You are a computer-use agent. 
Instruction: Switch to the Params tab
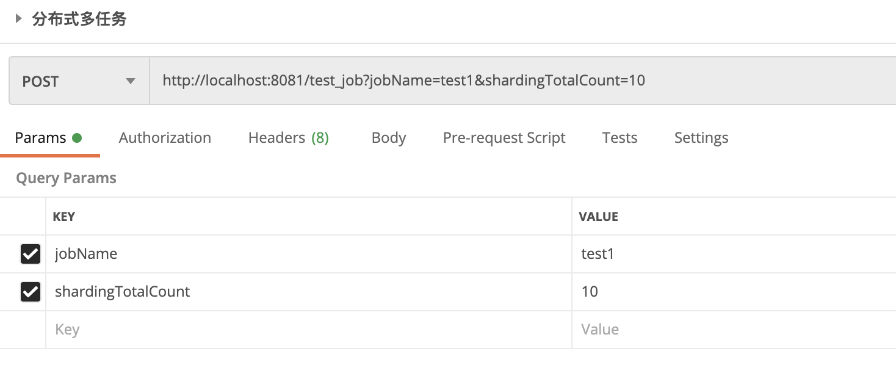click(x=40, y=138)
